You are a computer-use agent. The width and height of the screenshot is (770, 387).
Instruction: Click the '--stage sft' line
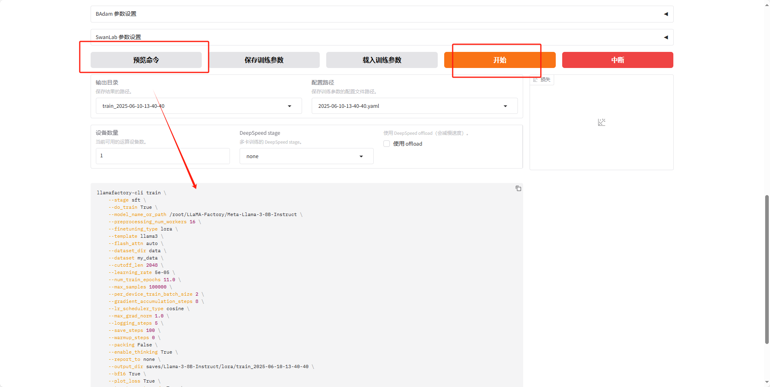[x=127, y=200]
